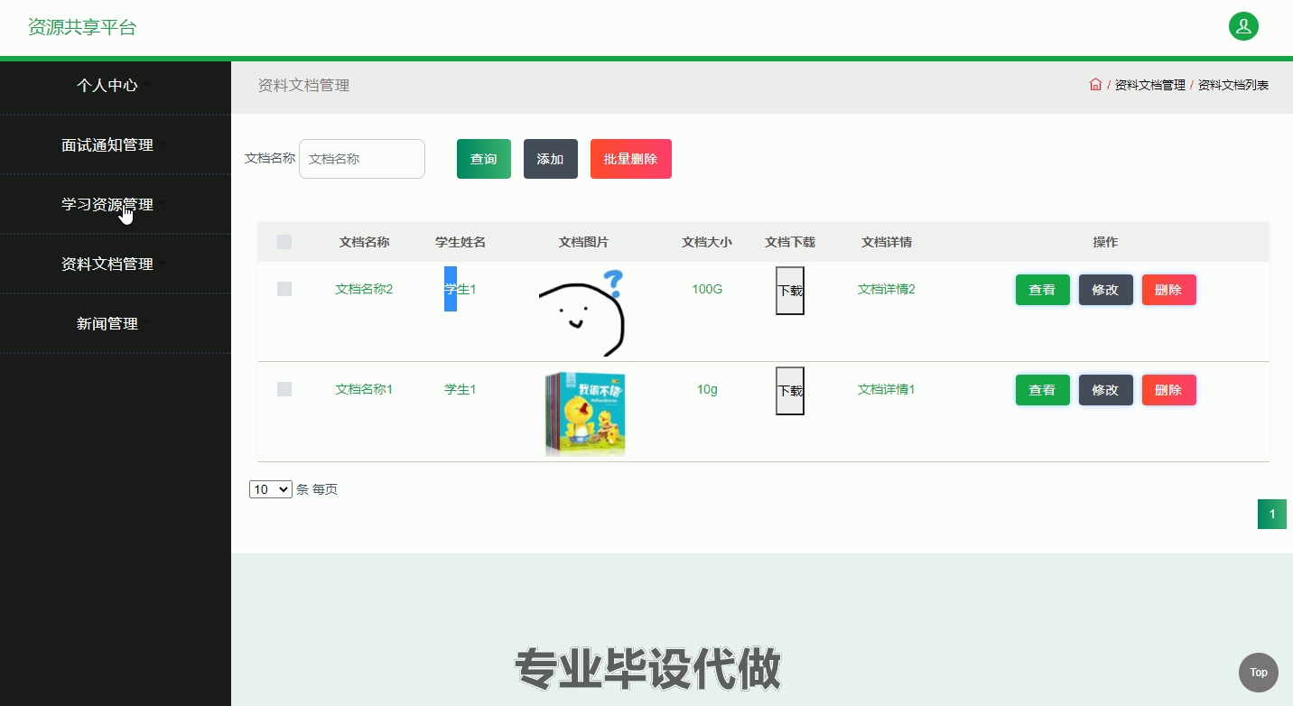
Task: Open the 个人中心 sidebar menu
Action: pyautogui.click(x=107, y=86)
